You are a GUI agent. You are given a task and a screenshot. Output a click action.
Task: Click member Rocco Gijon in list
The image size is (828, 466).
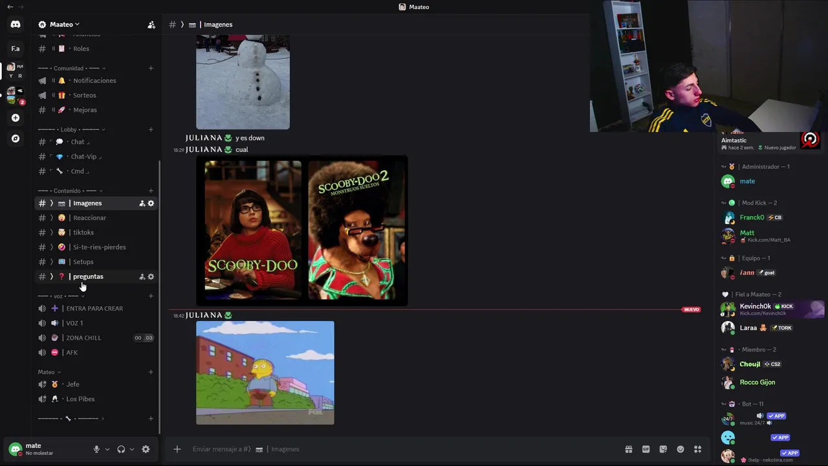click(770, 382)
